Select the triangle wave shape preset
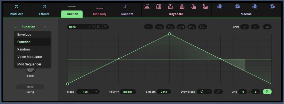Screen dimensions: 284x104 click(170, 27)
